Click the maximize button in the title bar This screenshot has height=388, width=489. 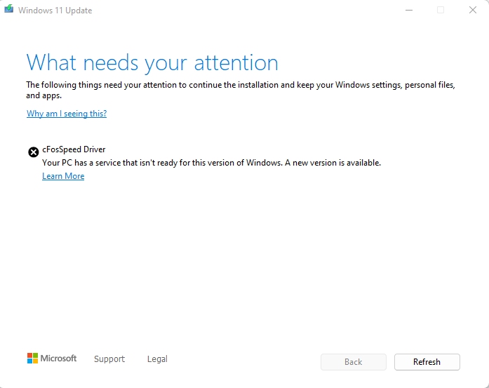tap(441, 10)
